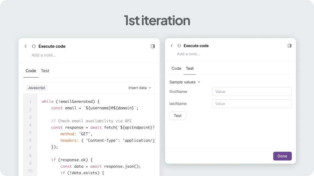Click the info dot next to Sample values
The height and width of the screenshot is (176, 314).
click(x=199, y=82)
